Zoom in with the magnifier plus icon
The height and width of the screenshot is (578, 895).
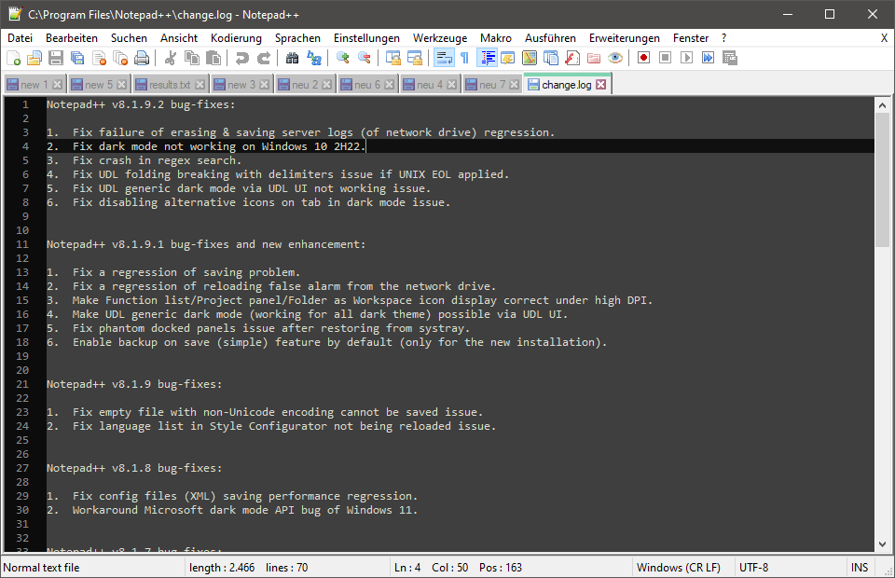pyautogui.click(x=342, y=58)
